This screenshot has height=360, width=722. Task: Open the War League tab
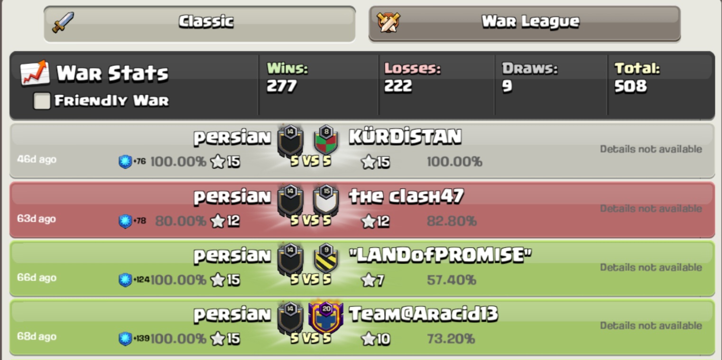click(x=524, y=23)
